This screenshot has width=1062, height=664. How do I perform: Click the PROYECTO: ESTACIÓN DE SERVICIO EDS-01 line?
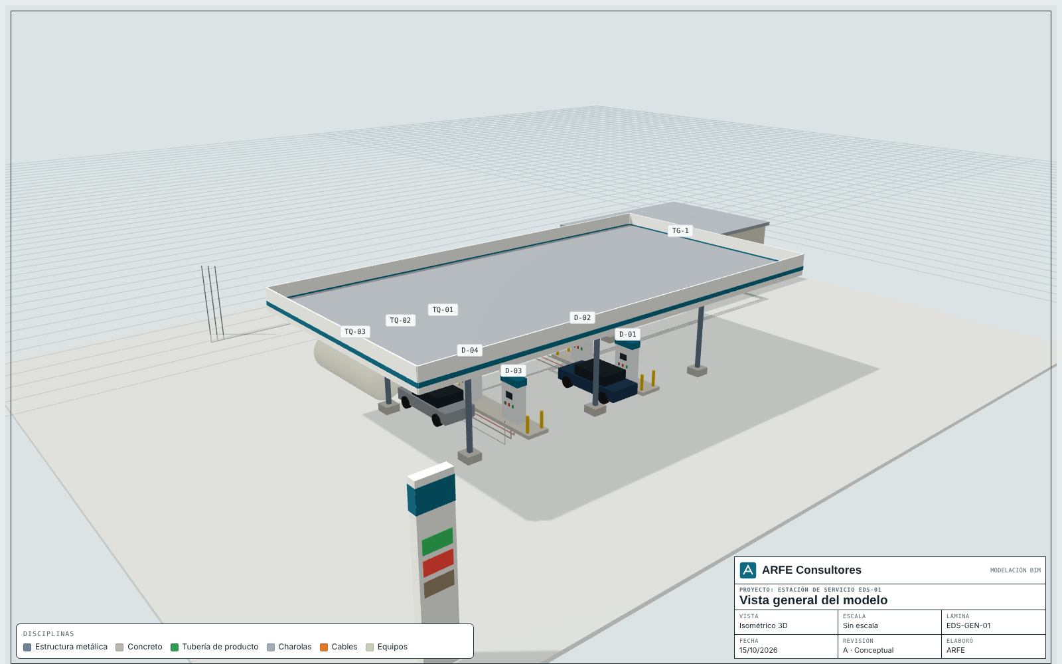pos(810,590)
